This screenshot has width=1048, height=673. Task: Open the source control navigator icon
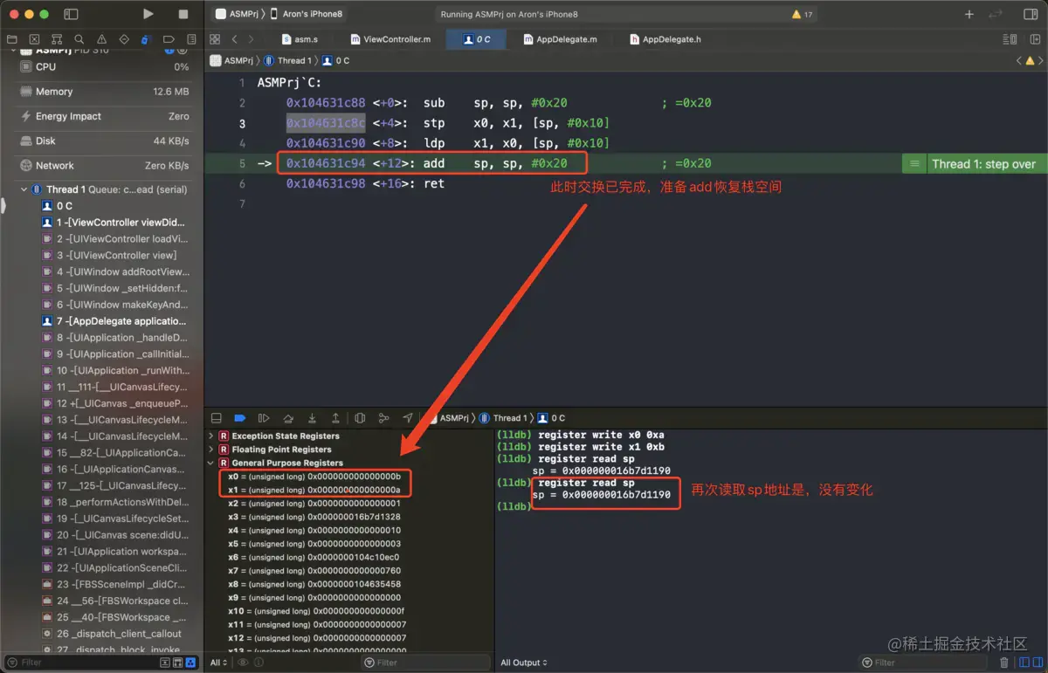point(34,39)
